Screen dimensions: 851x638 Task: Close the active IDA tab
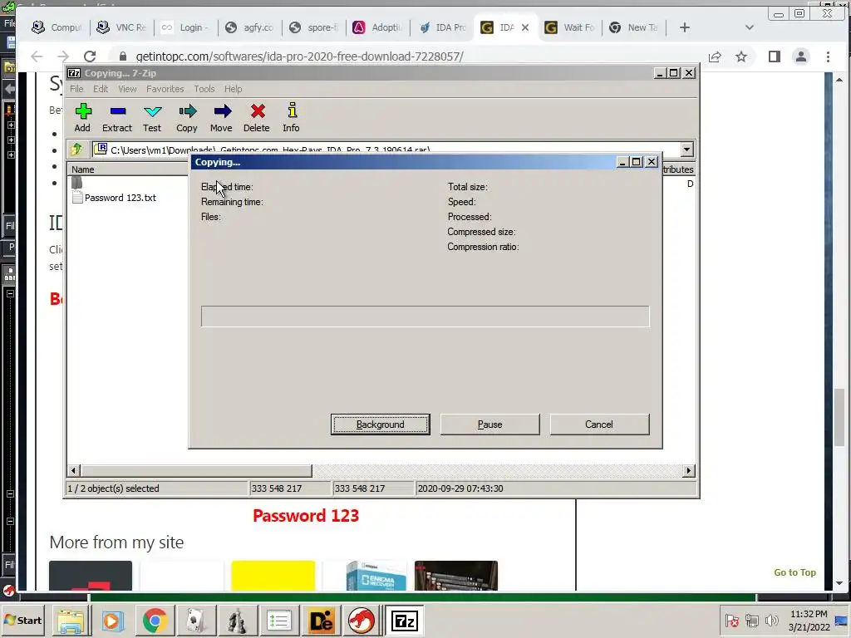pyautogui.click(x=525, y=27)
